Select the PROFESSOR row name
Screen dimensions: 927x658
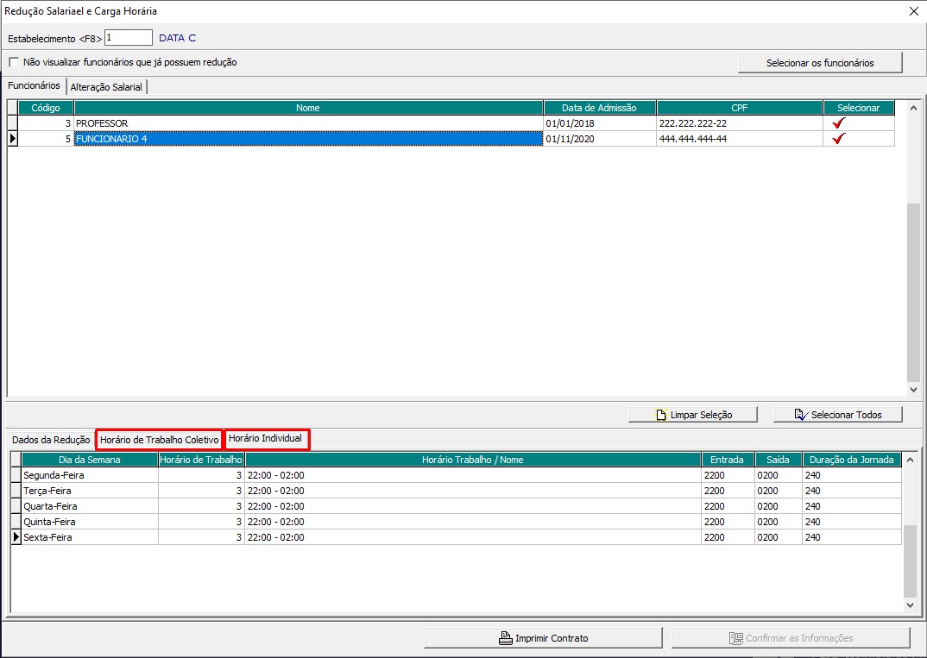click(x=308, y=122)
